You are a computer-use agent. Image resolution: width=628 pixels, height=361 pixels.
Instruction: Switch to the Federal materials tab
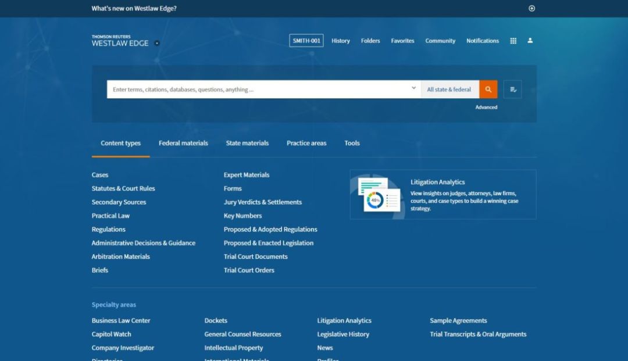click(183, 143)
